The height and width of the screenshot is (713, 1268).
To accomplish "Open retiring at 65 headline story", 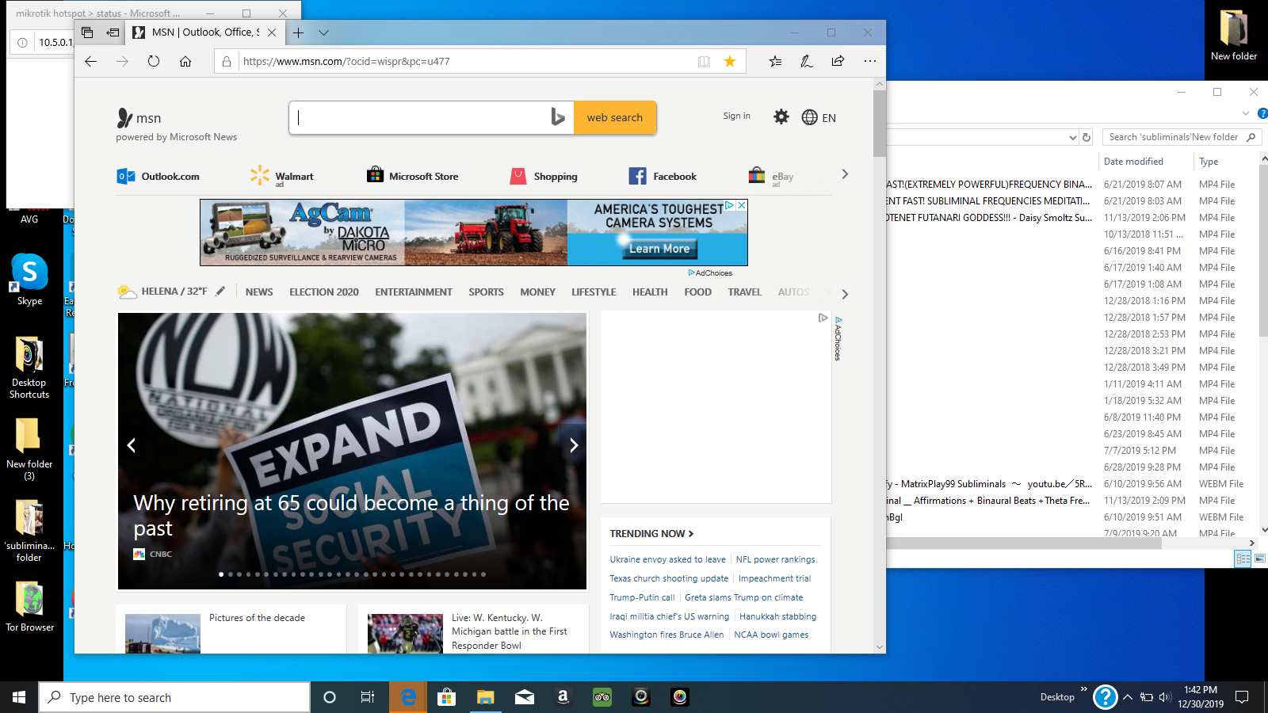I will pos(351,515).
